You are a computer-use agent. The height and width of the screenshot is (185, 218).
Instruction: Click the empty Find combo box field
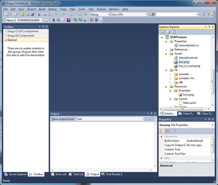(177, 14)
